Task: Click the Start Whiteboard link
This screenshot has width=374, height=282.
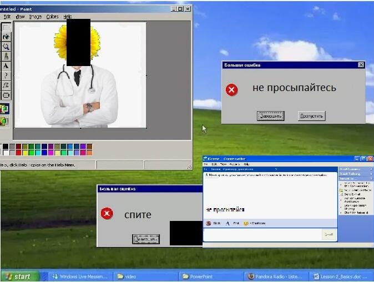Action: point(356,213)
